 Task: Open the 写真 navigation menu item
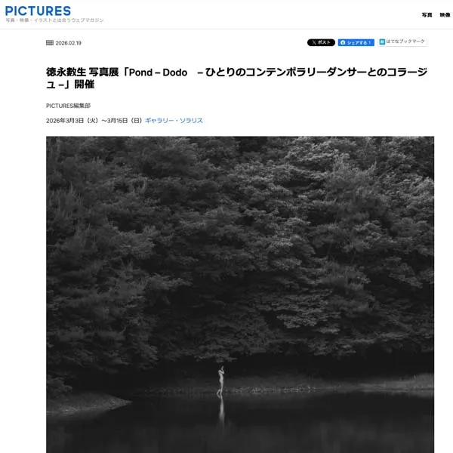427,15
